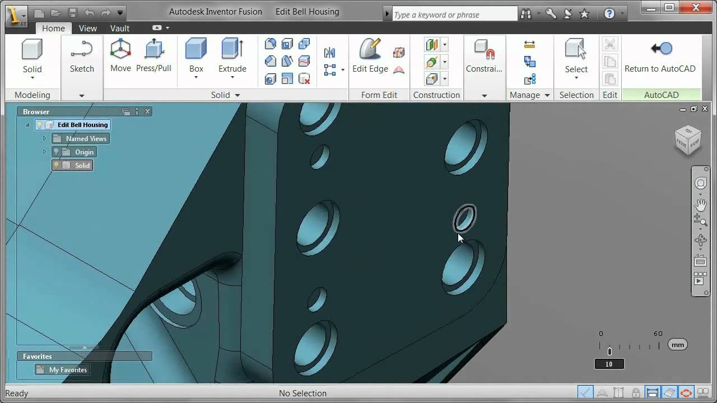Switch to the Home ribbon tab
717x403 pixels.
click(53, 28)
